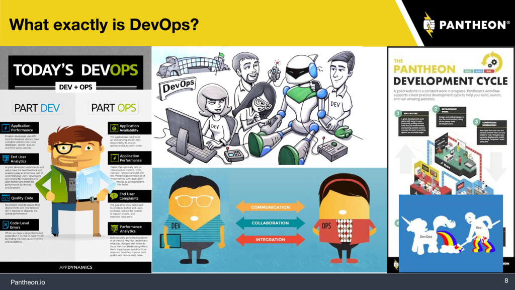
Task: Click the "TODAY'S DEVOPS" banner heading
Action: pyautogui.click(x=75, y=70)
